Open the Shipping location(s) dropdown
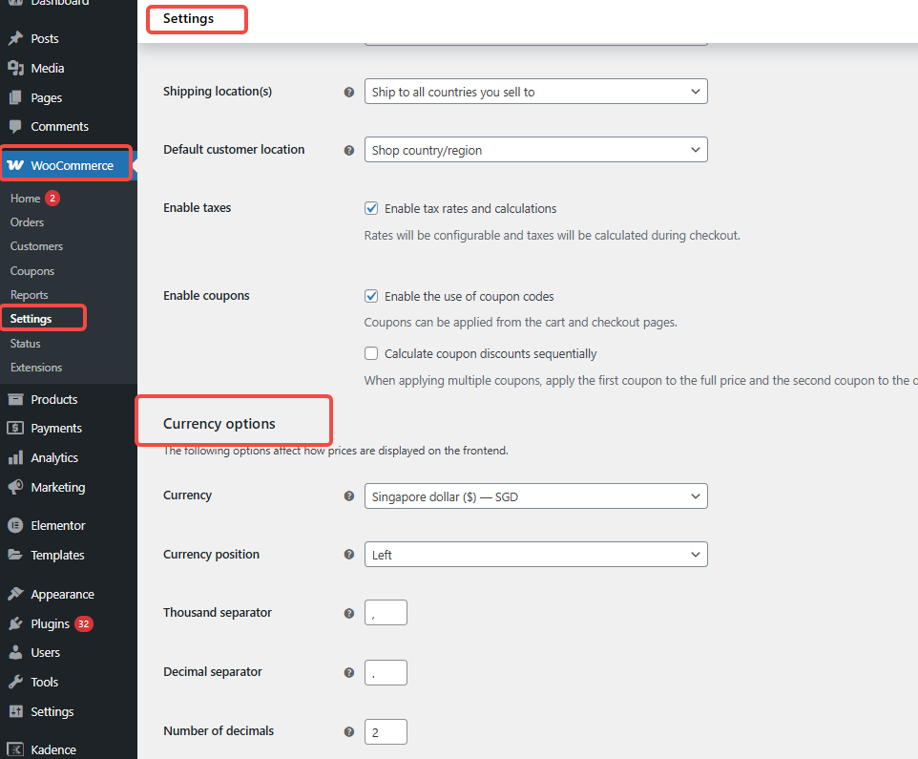The height and width of the screenshot is (759, 918). pyautogui.click(x=535, y=93)
